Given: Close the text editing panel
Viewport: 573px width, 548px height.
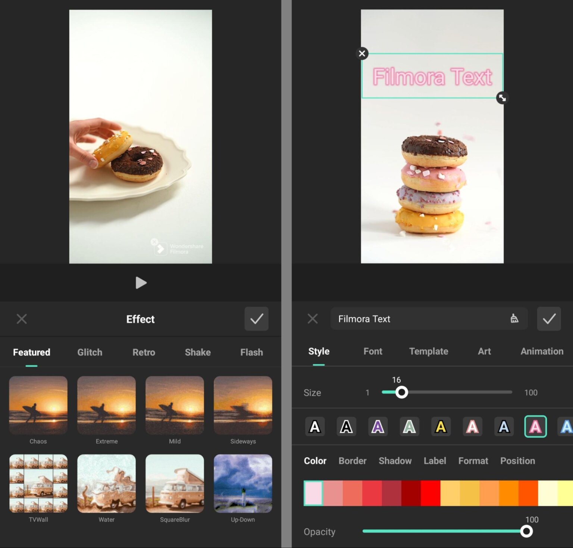Looking at the screenshot, I should click(313, 319).
